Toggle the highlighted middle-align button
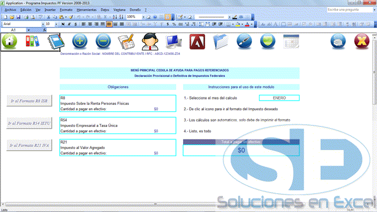Viewport: 377px width, 212px height. click(x=109, y=24)
